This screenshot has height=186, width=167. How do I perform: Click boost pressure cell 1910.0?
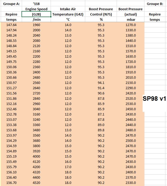click(131, 72)
